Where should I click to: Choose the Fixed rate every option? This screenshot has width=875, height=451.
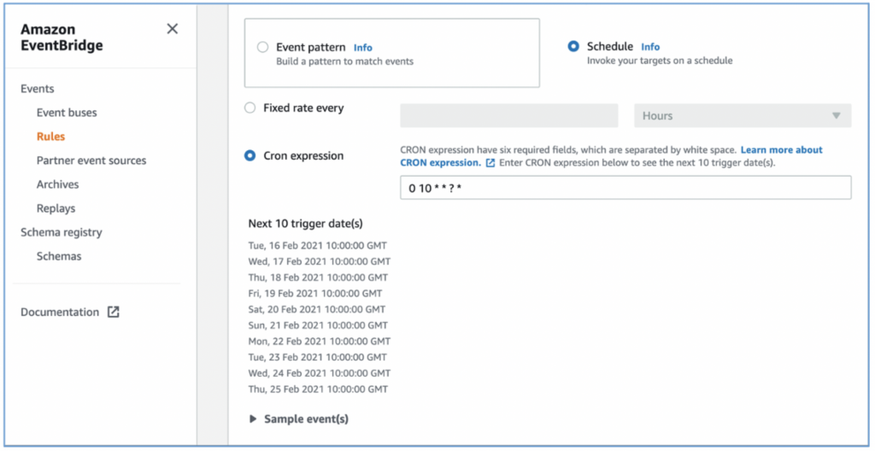click(250, 108)
